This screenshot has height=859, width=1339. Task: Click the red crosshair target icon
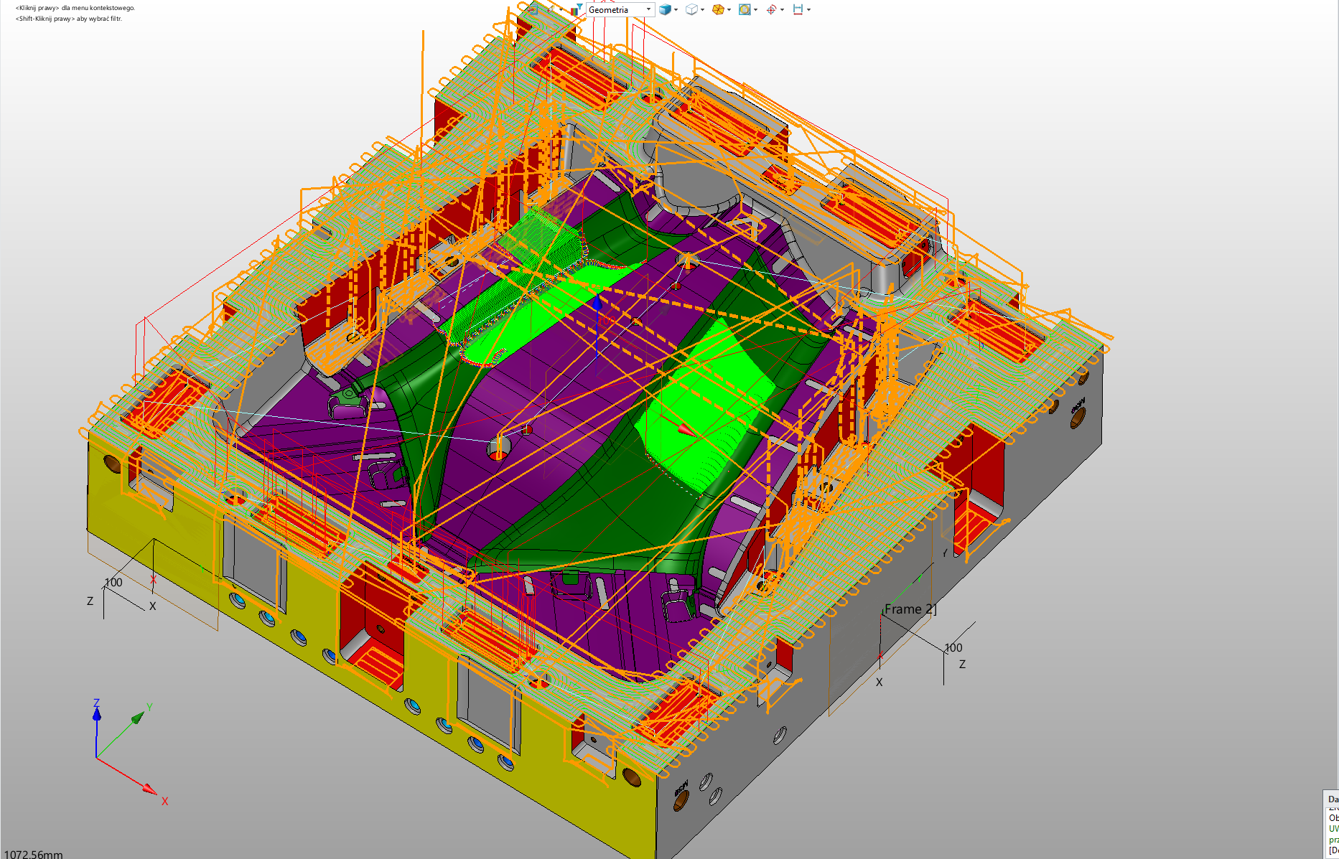pyautogui.click(x=771, y=9)
